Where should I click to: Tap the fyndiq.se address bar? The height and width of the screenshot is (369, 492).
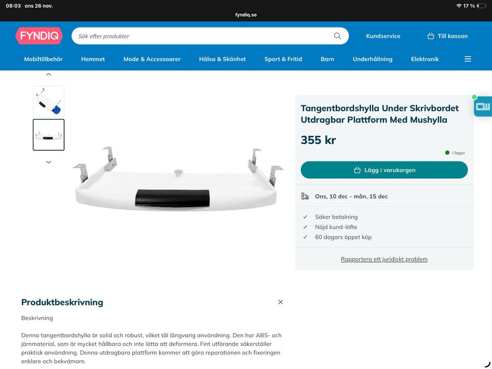click(x=246, y=15)
